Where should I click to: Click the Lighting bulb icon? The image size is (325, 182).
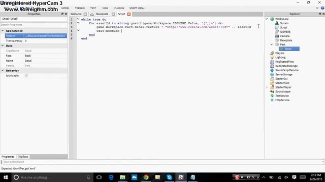pyautogui.click(x=272, y=57)
